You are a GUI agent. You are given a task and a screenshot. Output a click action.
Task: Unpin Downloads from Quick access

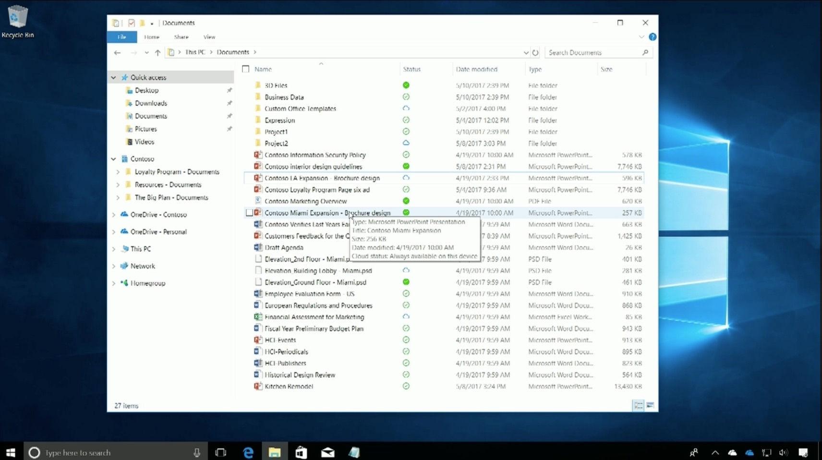230,103
